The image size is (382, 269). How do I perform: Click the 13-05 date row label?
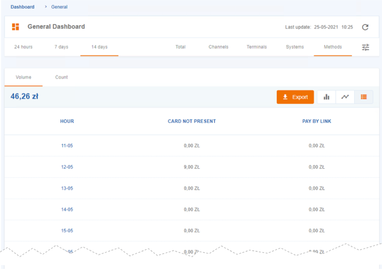67,188
